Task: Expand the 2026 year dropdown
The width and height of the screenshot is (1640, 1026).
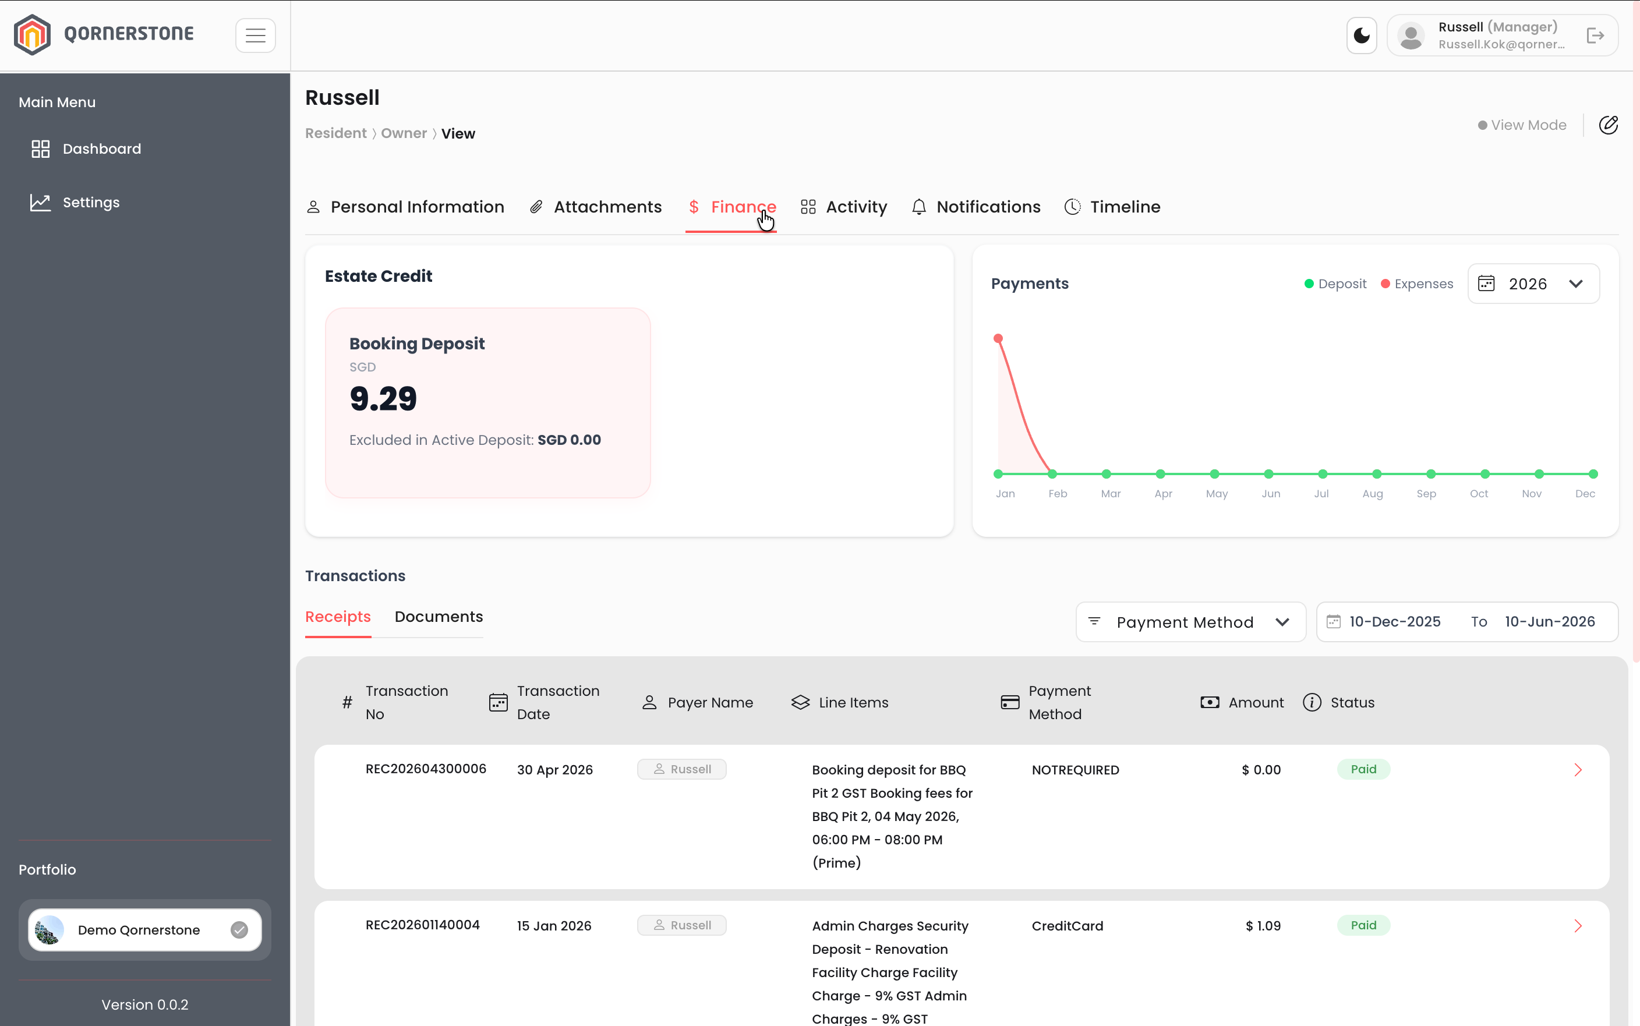Action: (x=1533, y=284)
